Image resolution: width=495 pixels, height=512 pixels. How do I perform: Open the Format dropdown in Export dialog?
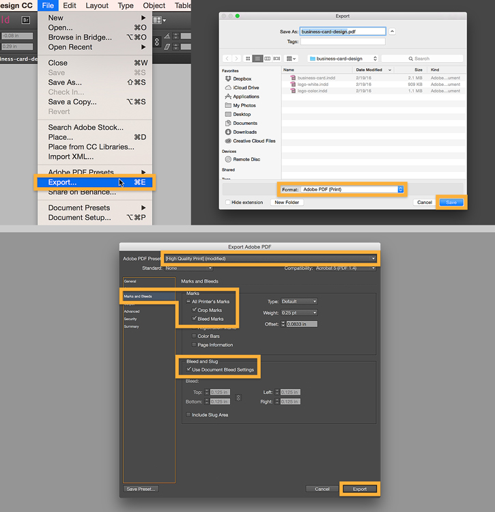[352, 189]
